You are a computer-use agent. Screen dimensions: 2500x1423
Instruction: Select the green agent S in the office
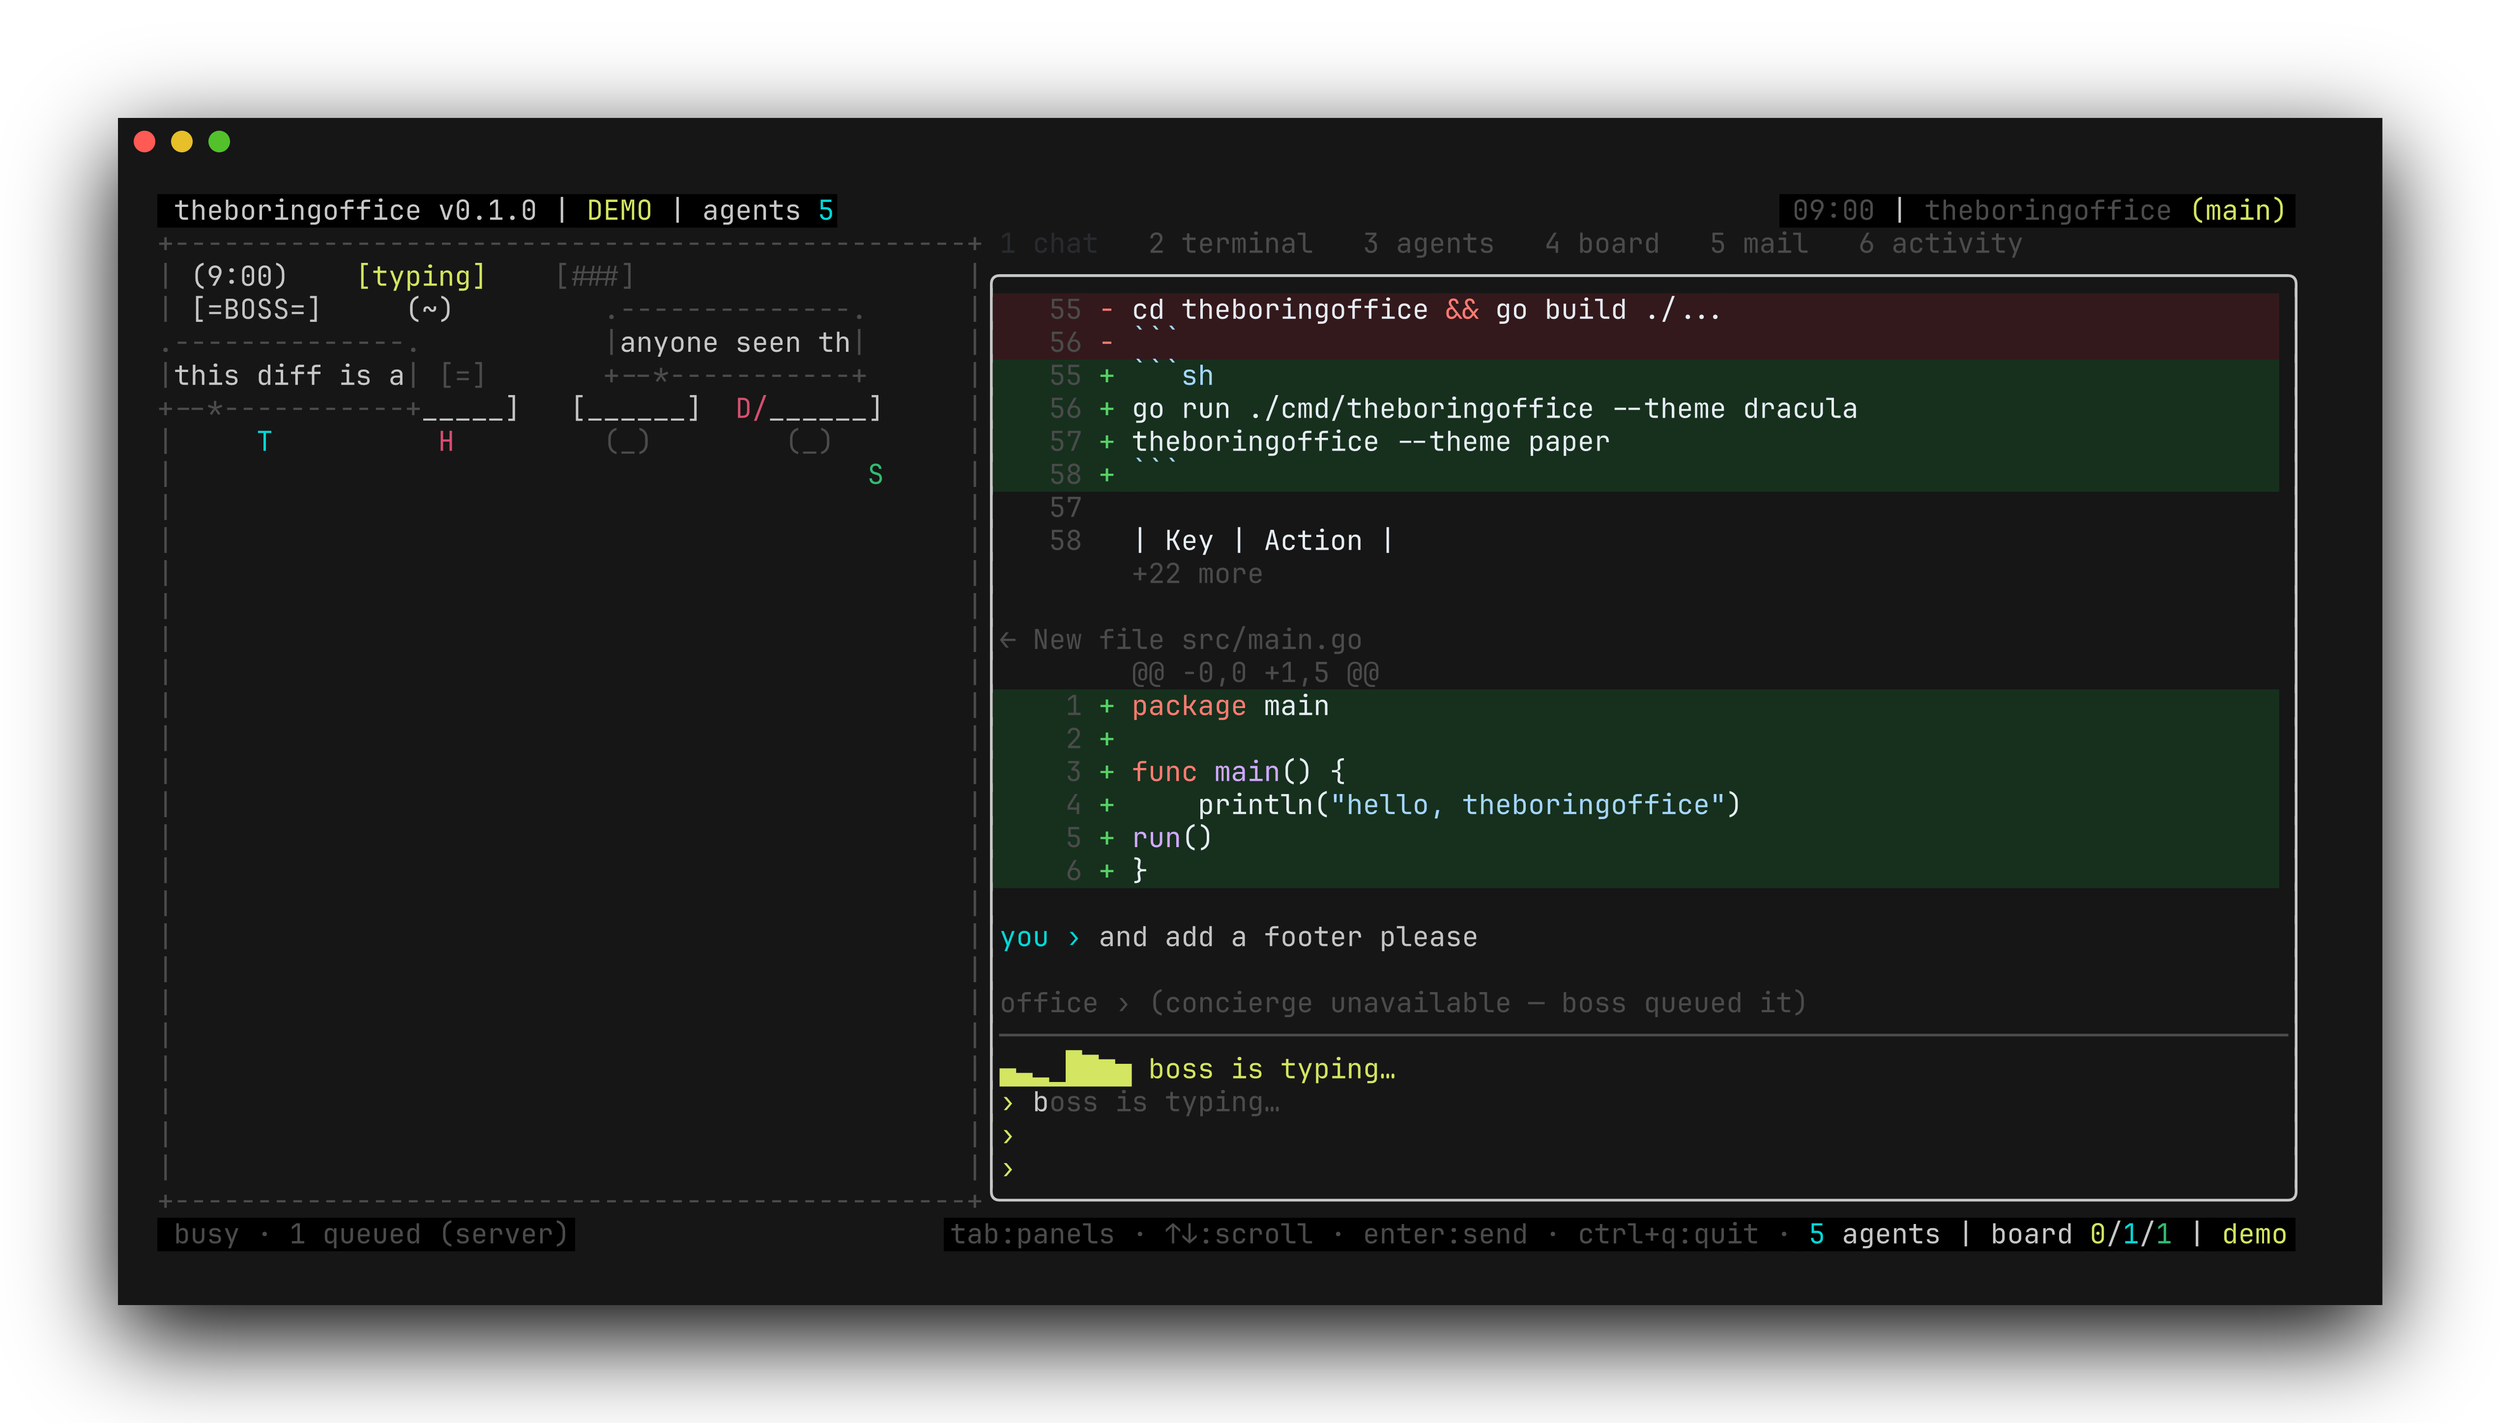click(875, 475)
